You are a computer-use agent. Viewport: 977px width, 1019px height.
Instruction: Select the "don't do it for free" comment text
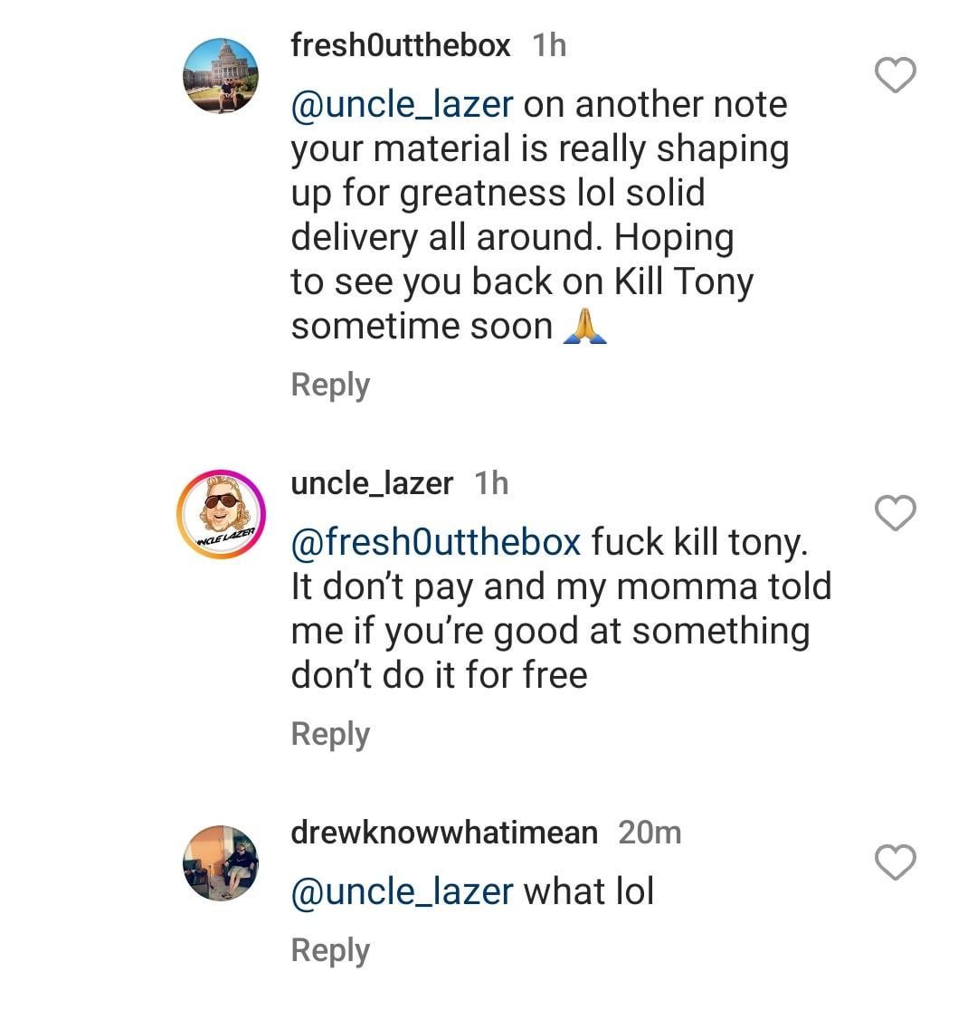439,675
